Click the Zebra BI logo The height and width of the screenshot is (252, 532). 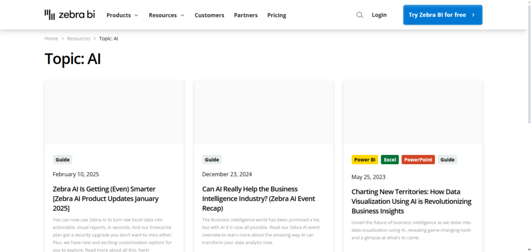tap(70, 15)
